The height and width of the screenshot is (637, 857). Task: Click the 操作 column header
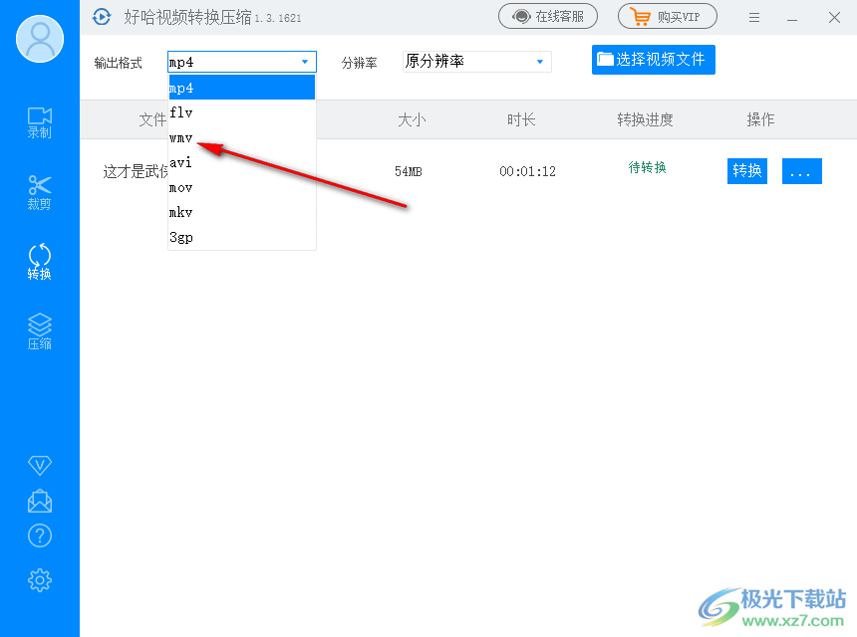(760, 119)
